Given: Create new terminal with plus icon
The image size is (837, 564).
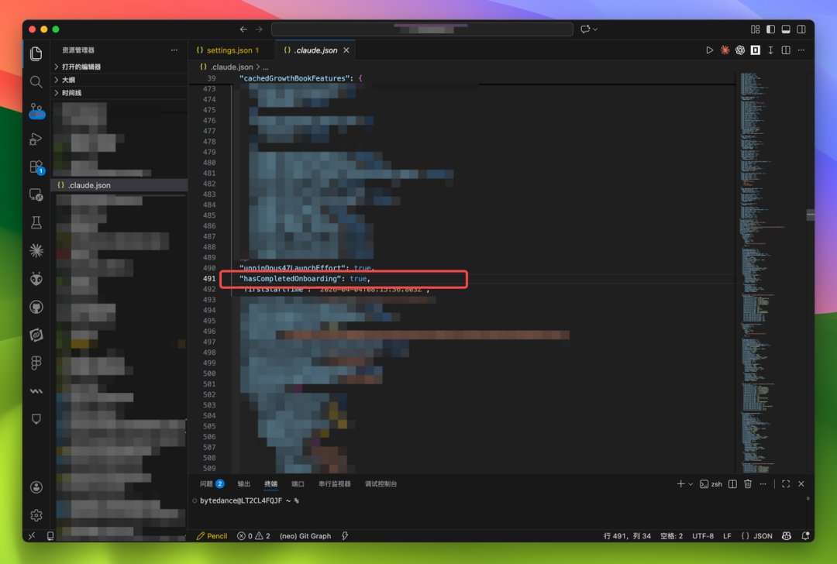Looking at the screenshot, I should (x=680, y=484).
